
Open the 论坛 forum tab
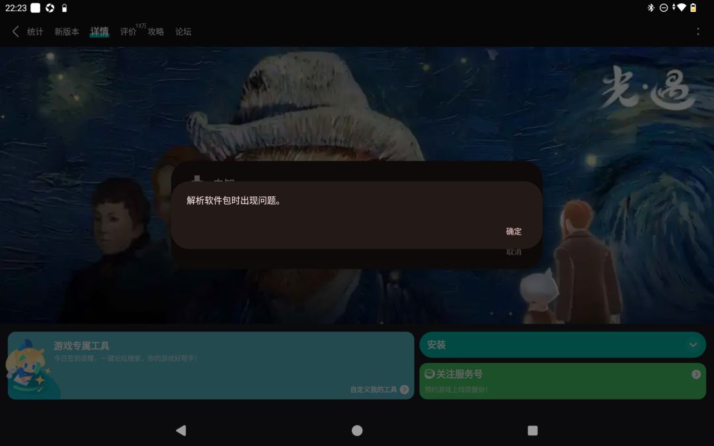[183, 32]
